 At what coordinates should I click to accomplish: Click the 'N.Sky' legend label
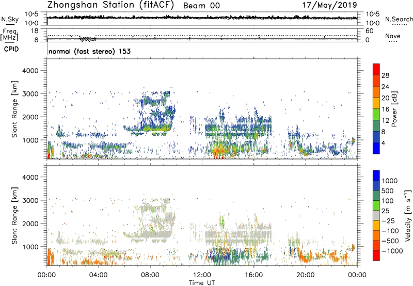tap(10, 19)
